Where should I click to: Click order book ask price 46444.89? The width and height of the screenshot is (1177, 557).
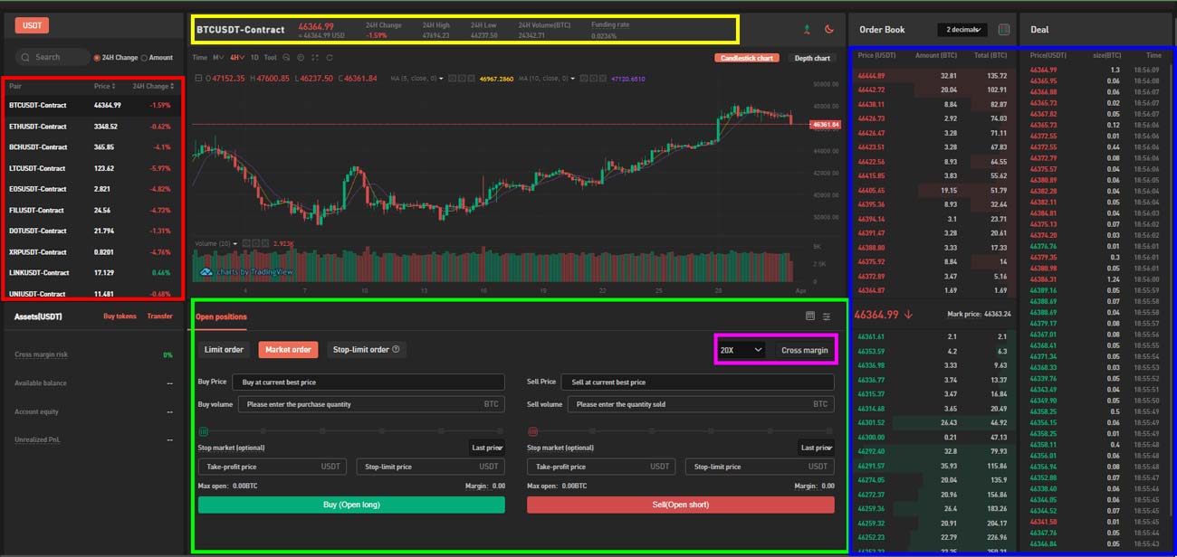[872, 76]
